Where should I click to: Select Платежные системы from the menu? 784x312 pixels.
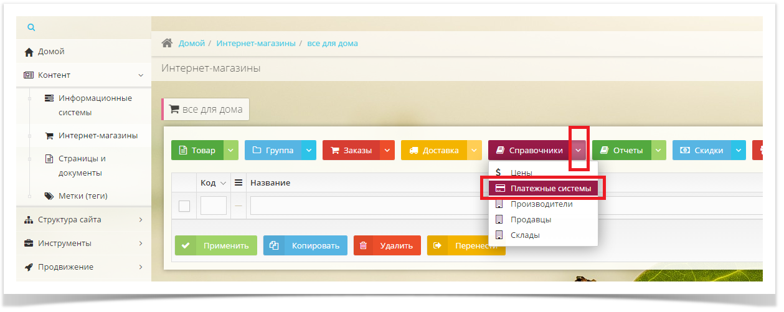coord(543,188)
